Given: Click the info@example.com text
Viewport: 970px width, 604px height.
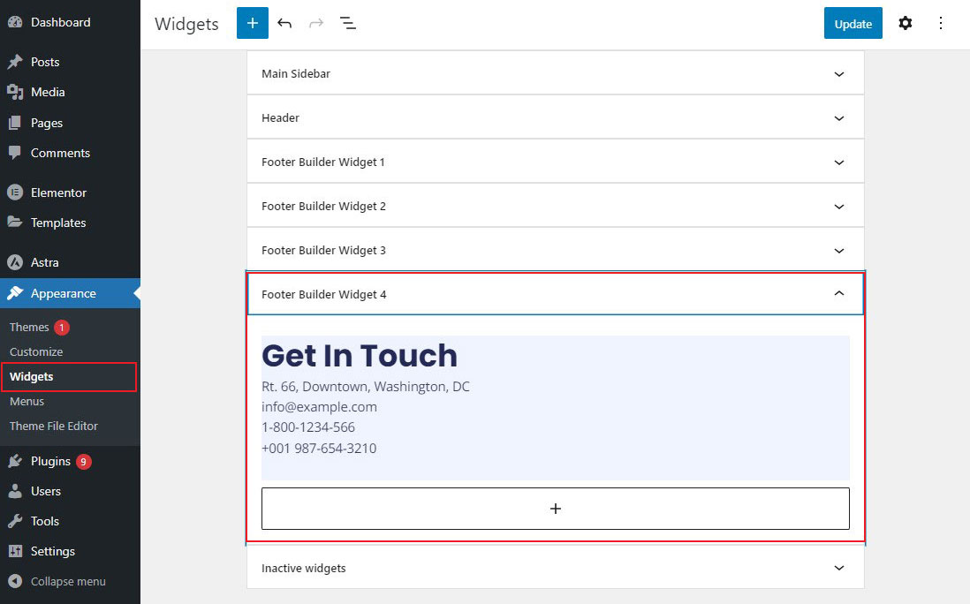Looking at the screenshot, I should tap(319, 407).
